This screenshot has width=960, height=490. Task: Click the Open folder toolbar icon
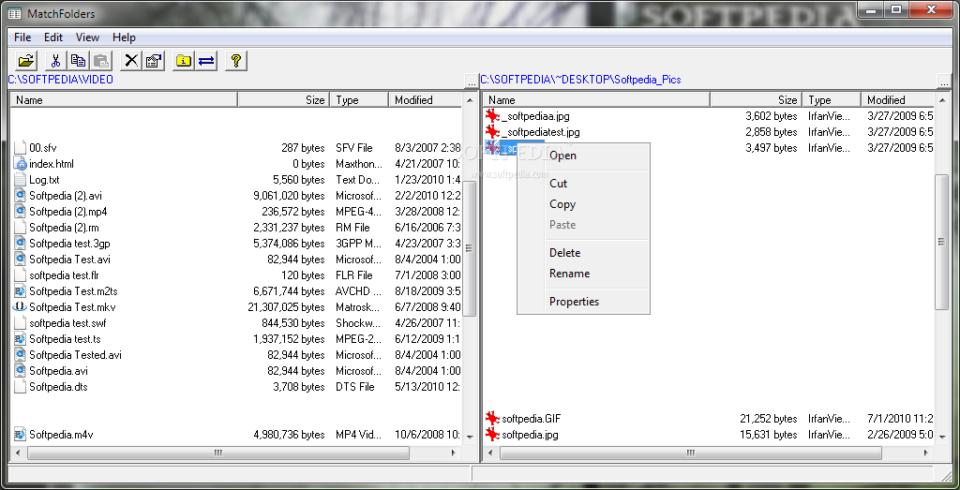[x=25, y=61]
